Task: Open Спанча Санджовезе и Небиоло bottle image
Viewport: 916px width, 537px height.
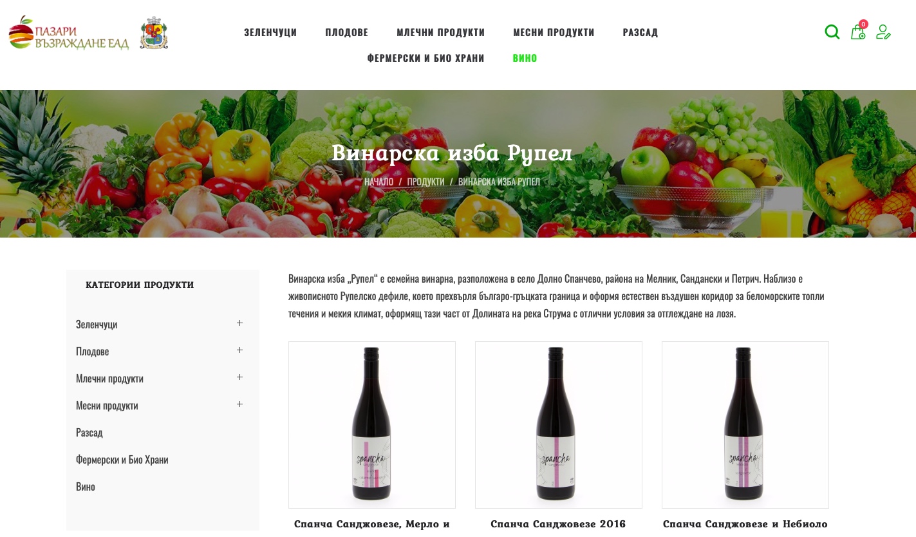Action: point(745,425)
